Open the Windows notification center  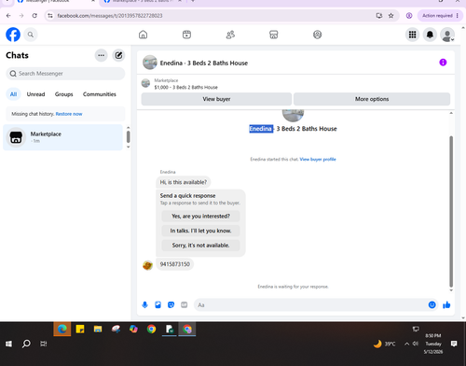[x=454, y=344]
